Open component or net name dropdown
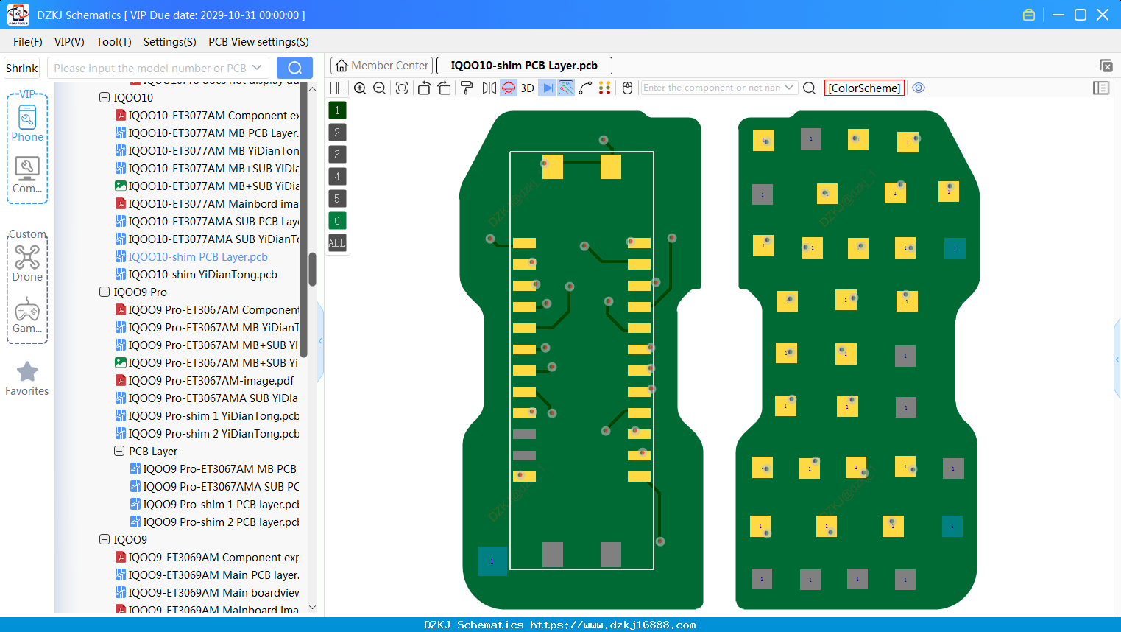 pos(789,88)
